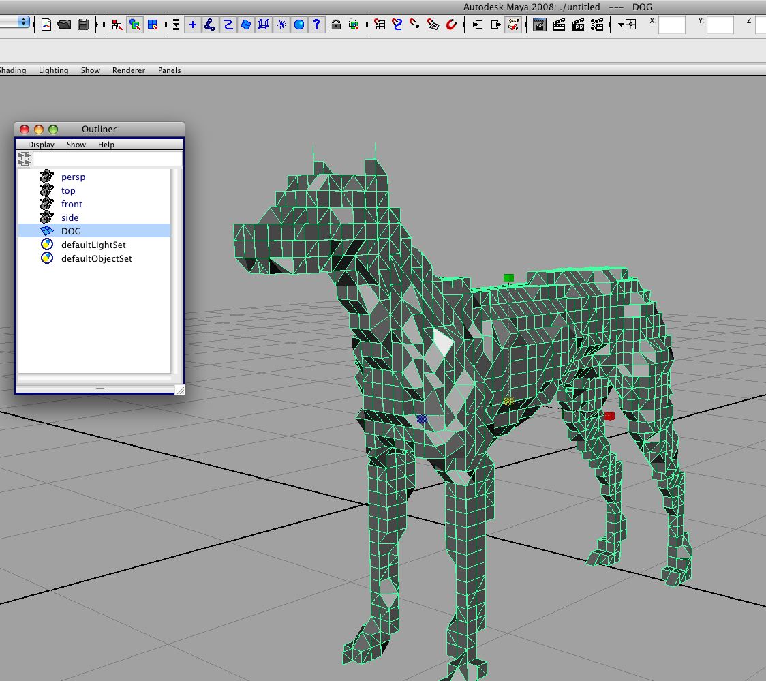Image resolution: width=766 pixels, height=681 pixels.
Task: Open the Outliner Display menu
Action: pyautogui.click(x=41, y=145)
